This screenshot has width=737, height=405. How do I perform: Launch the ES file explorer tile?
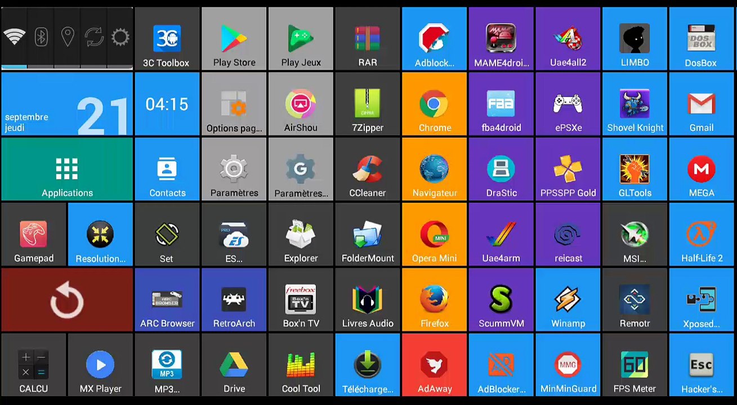tap(234, 235)
